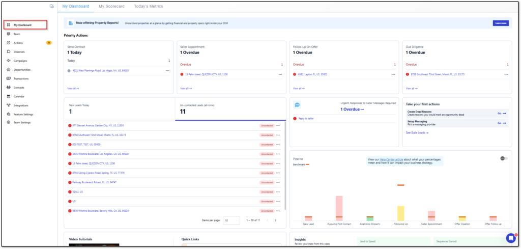Click the Following Up yellow pipeline bar
Viewport: 521px width, 249px height.
[x=400, y=212]
